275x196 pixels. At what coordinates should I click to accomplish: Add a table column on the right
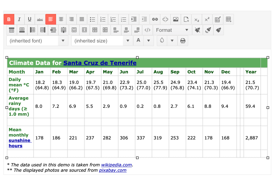(43, 30)
